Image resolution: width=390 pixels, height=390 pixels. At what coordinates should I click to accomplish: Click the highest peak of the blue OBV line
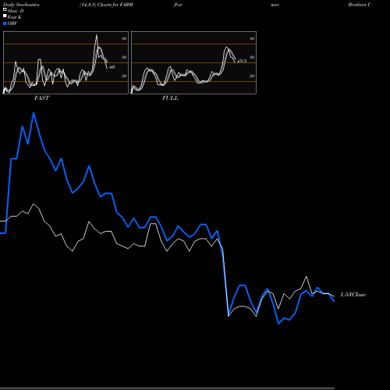pyautogui.click(x=34, y=113)
